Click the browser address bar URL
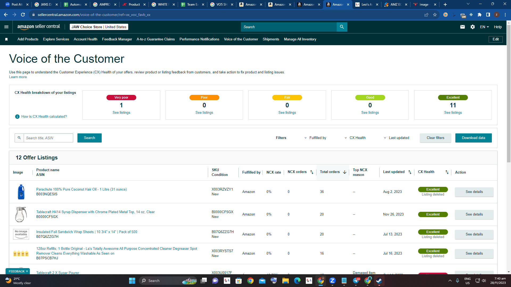The image size is (511, 287). [94, 15]
